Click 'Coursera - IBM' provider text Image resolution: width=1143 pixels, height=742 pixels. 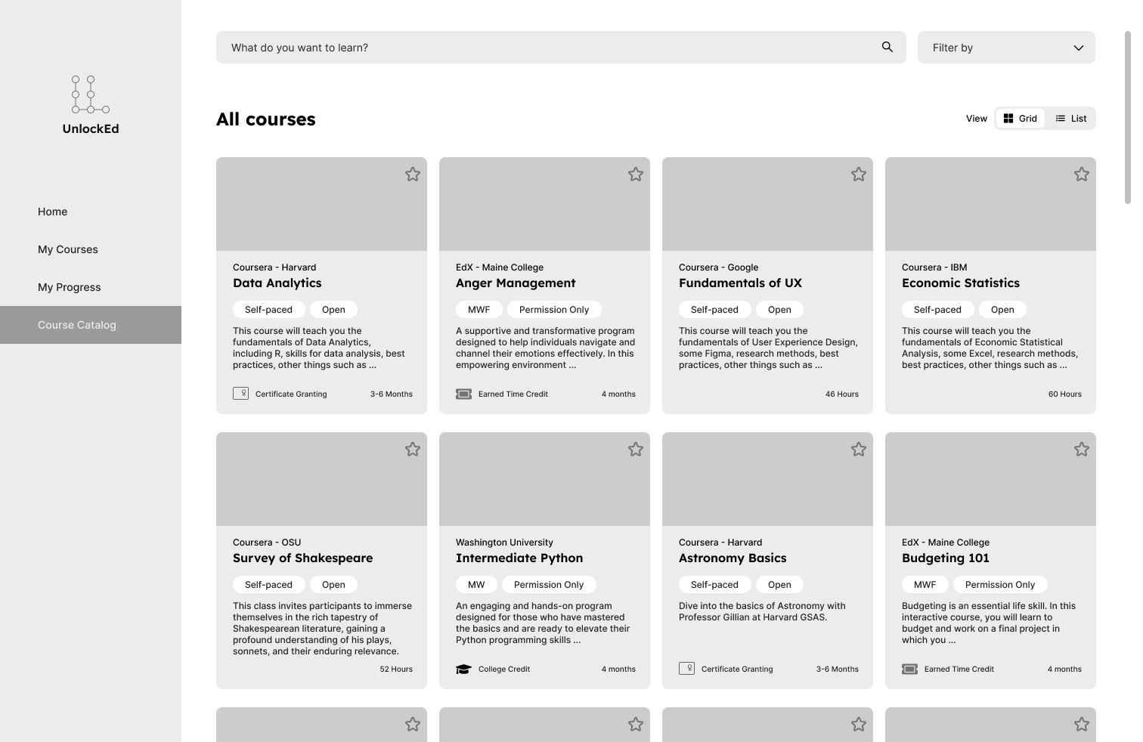coord(934,267)
